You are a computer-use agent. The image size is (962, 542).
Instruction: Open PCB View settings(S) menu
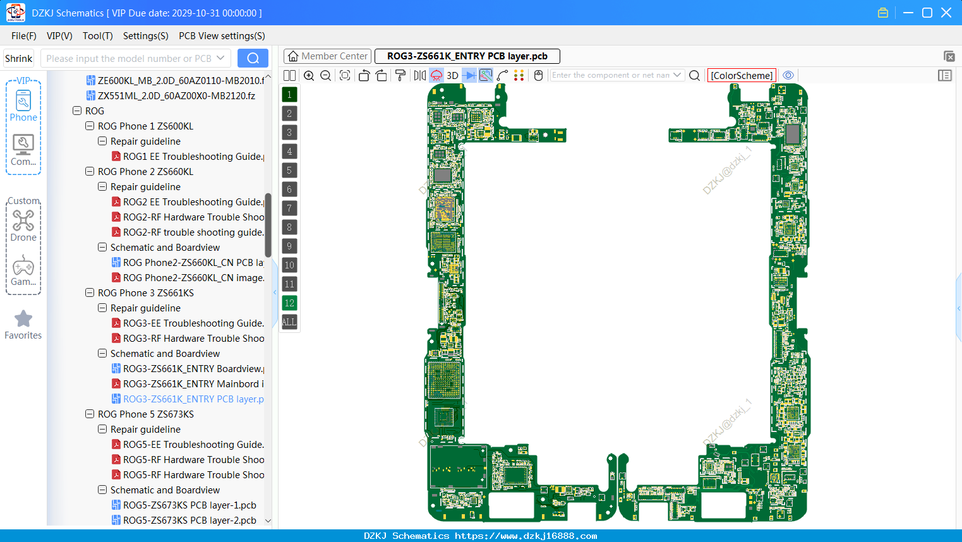click(x=222, y=36)
